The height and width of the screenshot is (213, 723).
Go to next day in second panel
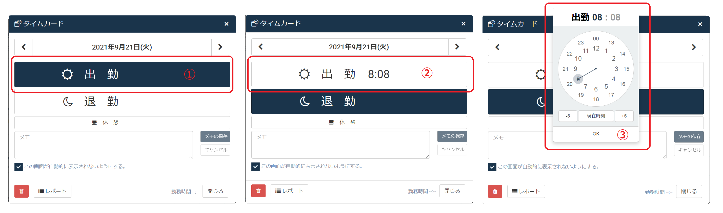(457, 46)
